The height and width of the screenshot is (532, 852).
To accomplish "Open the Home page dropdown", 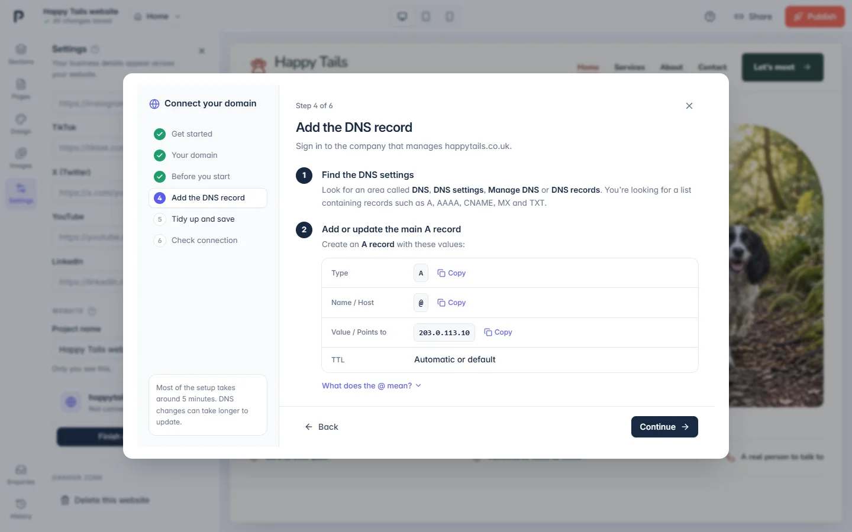I will coord(157,17).
